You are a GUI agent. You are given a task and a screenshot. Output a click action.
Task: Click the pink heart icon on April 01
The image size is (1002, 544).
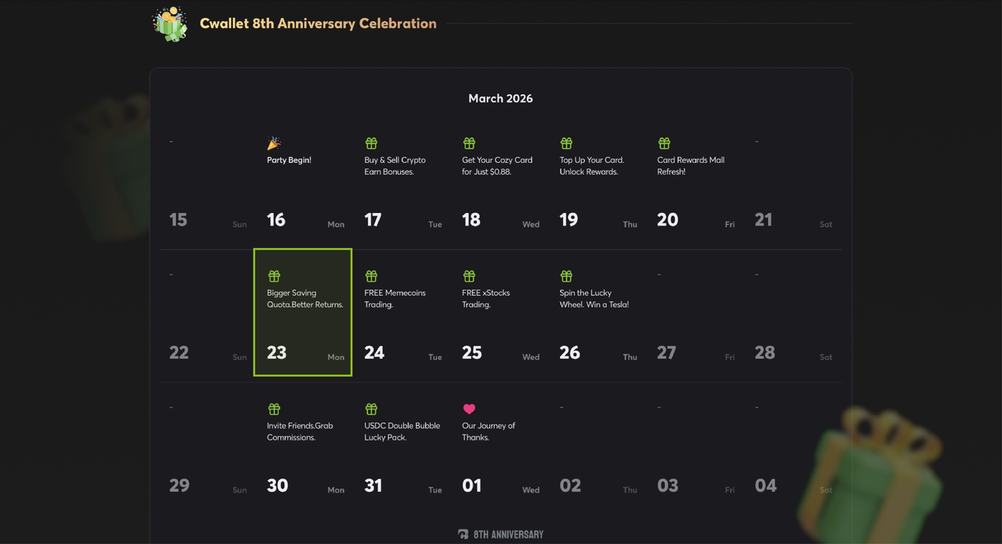(469, 409)
